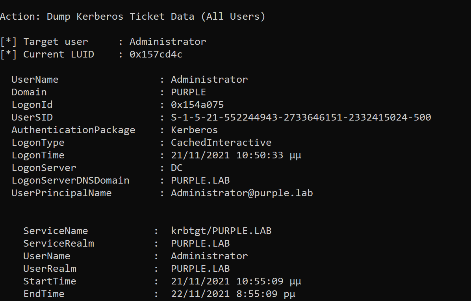
Task: Select the krbtgt/PURPLE.LAB service name
Action: point(221,231)
